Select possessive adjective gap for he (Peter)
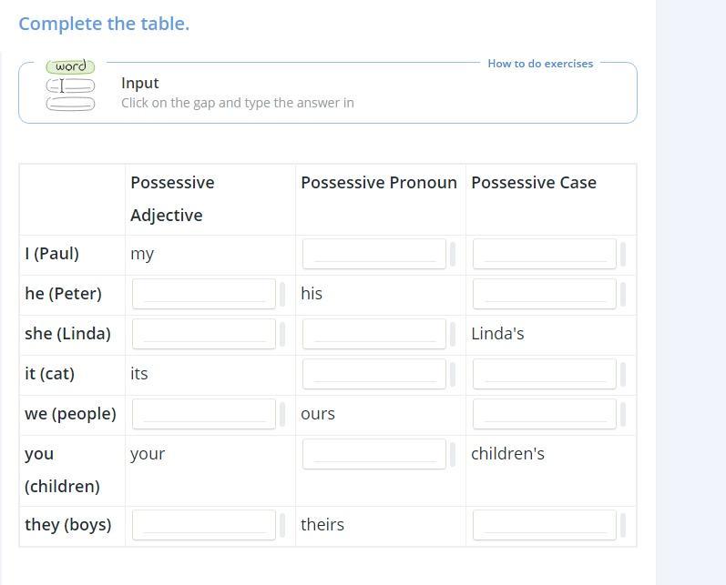Screen dimensions: 726x585 [204, 294]
